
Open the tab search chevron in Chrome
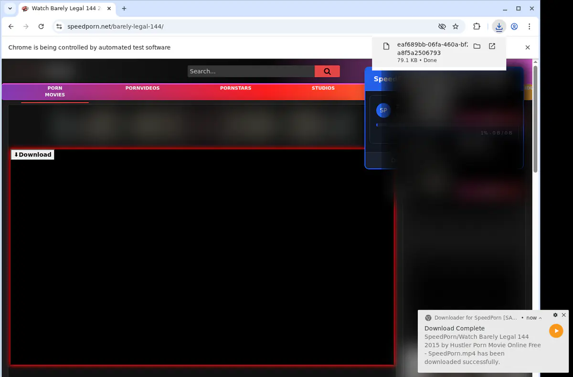(x=10, y=9)
